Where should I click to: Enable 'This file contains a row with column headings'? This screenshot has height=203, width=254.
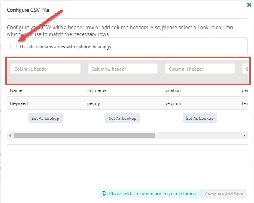click(14, 46)
